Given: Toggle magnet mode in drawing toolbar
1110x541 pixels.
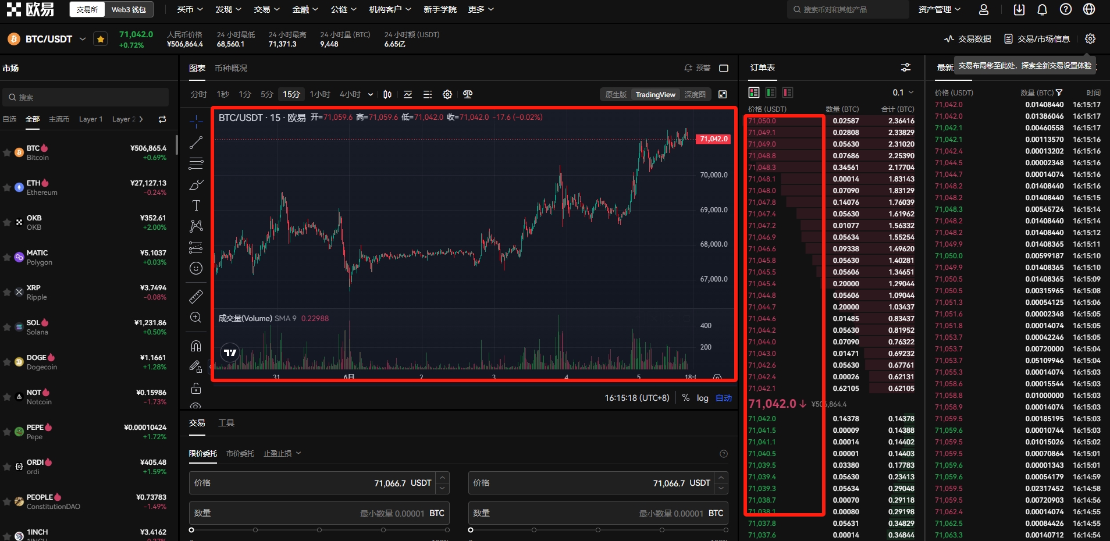Looking at the screenshot, I should tap(196, 346).
